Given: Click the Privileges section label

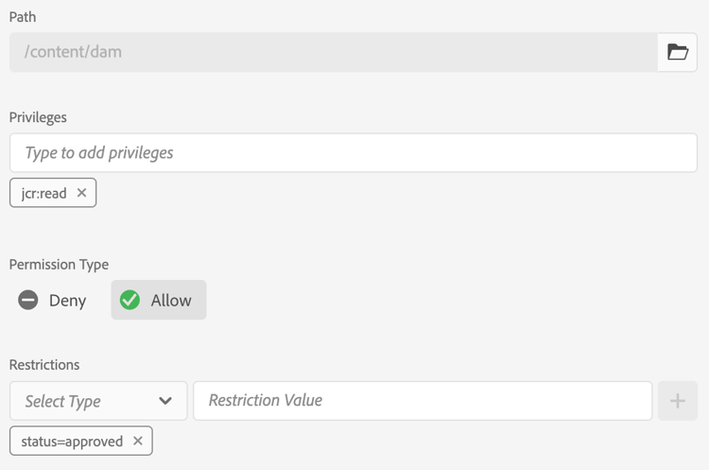Looking at the screenshot, I should (x=38, y=117).
